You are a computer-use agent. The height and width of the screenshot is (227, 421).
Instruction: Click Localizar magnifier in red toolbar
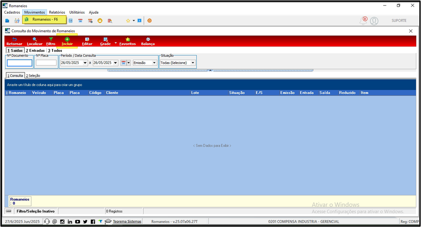[x=35, y=42]
